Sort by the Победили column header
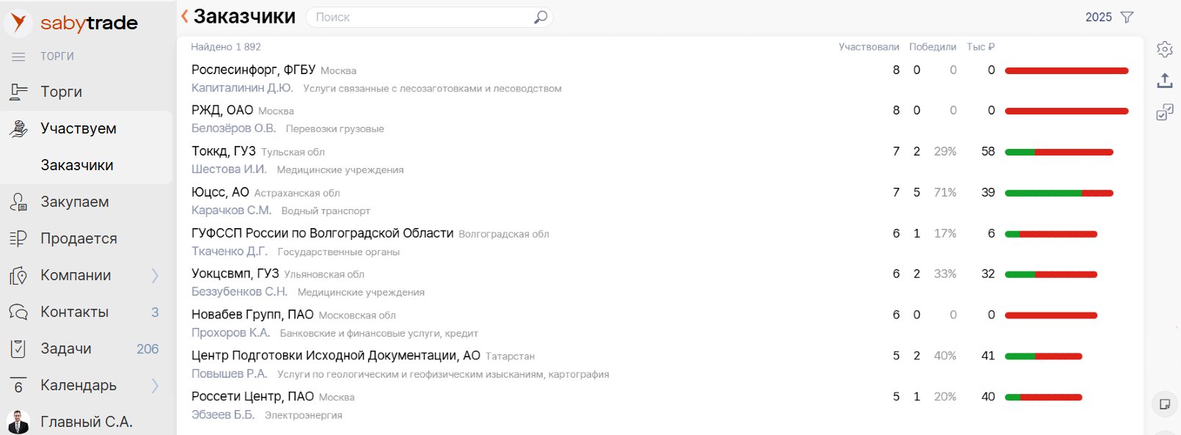This screenshot has width=1181, height=435. click(x=933, y=47)
